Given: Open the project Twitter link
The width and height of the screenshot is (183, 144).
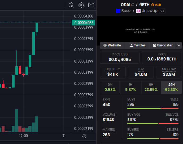Looking at the screenshot, I should coord(137,45).
